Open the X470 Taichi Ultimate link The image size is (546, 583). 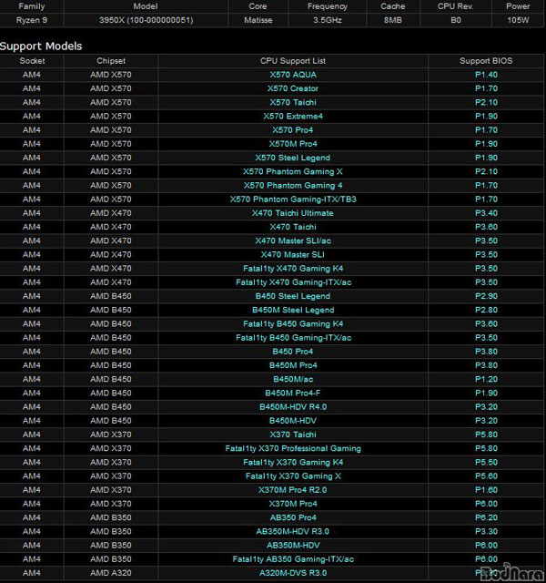[293, 213]
